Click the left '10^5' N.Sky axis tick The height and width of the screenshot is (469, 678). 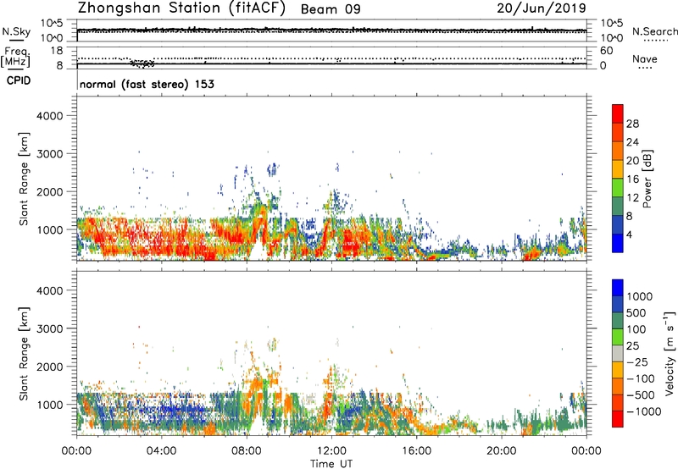click(x=52, y=24)
